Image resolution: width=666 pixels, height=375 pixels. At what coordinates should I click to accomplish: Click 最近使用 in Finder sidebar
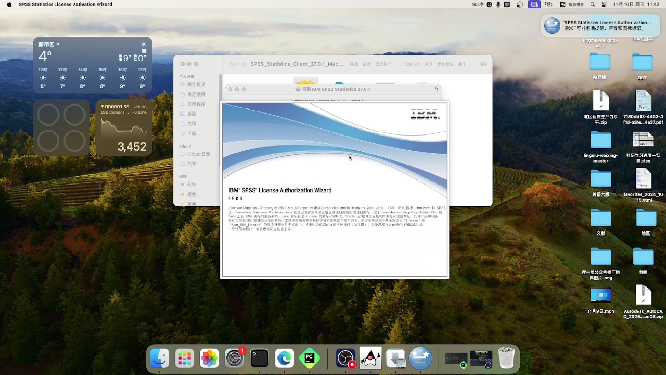tap(196, 94)
